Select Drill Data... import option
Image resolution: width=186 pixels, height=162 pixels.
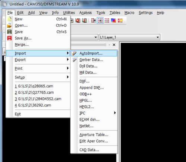(94, 66)
